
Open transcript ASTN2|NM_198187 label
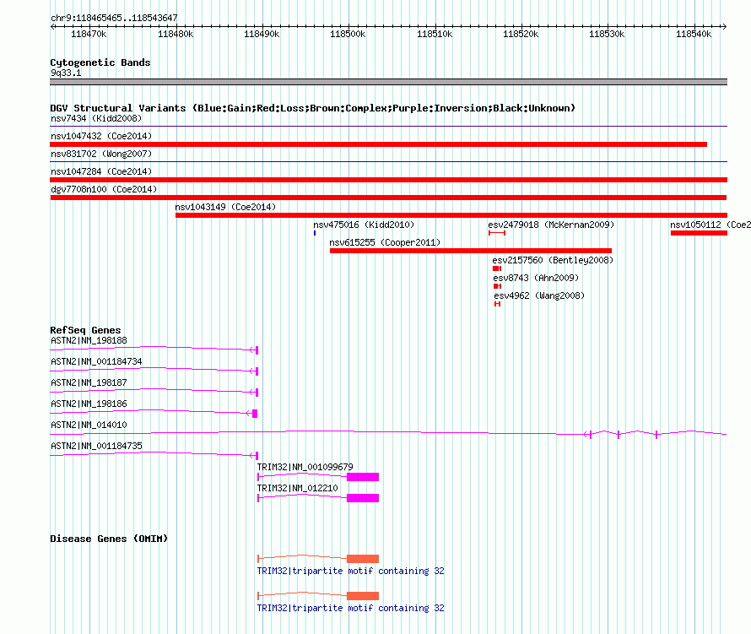(89, 383)
